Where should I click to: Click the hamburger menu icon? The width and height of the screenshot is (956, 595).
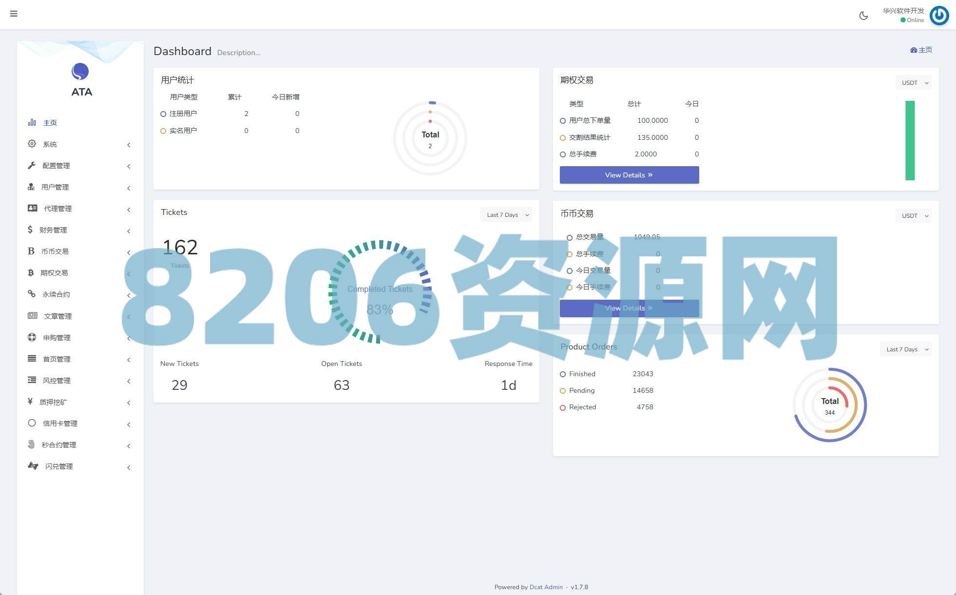[14, 14]
